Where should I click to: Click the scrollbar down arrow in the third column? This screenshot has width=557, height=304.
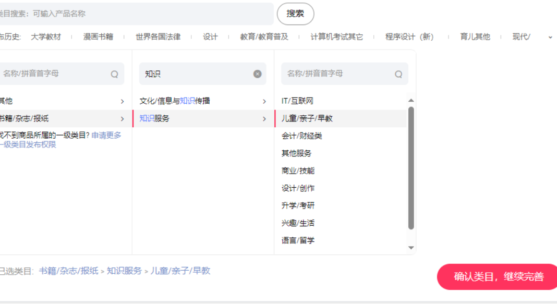coord(411,248)
